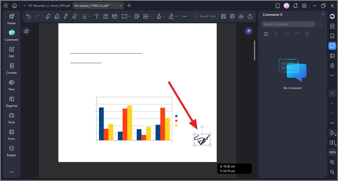
Task: Open the Home section in sidebar
Action: coord(11,19)
